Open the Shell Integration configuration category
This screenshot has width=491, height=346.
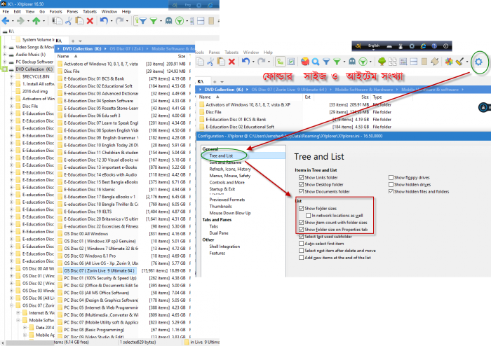pyautogui.click(x=224, y=247)
